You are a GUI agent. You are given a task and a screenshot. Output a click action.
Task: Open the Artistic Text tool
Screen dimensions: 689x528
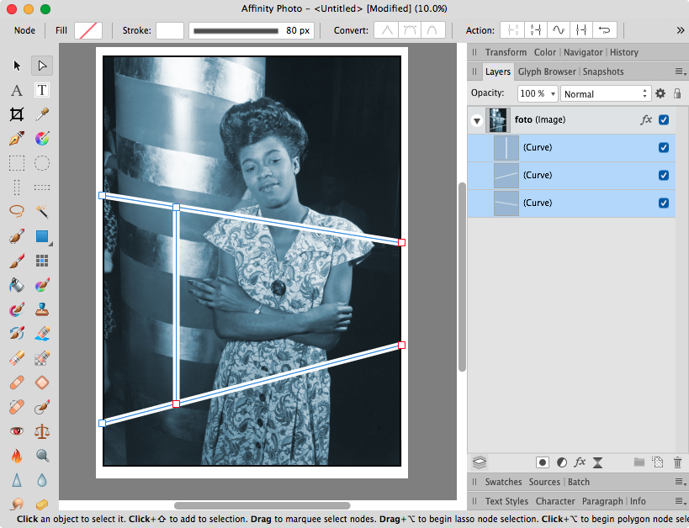[17, 90]
